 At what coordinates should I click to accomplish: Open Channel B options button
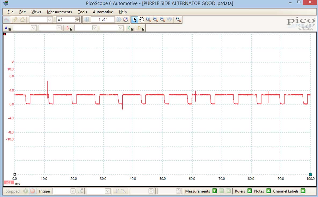coord(69,28)
